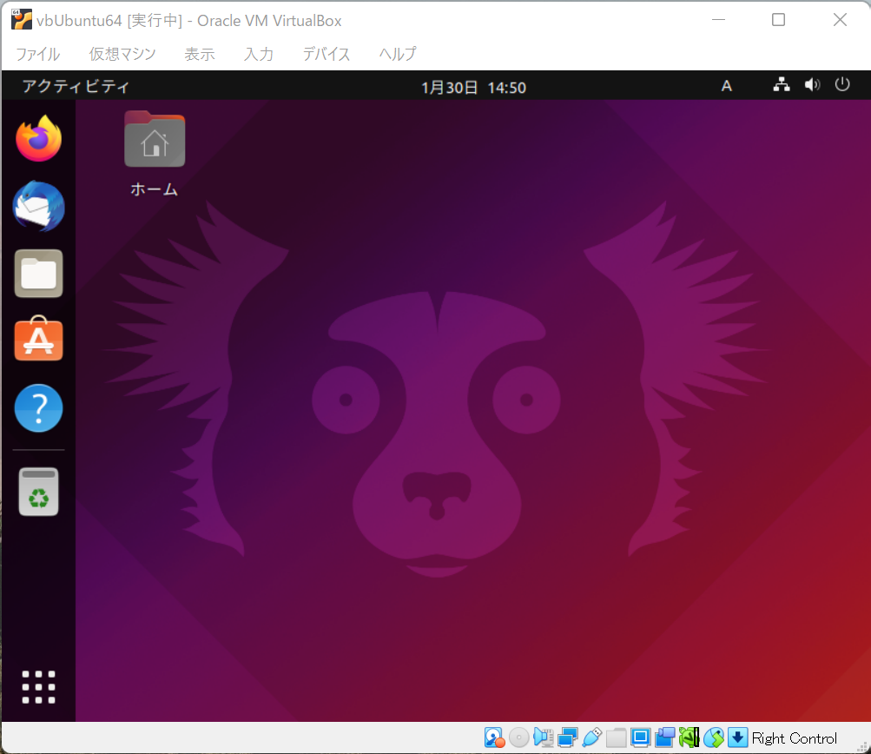Open the Trash icon in the dock
The height and width of the screenshot is (754, 871).
pos(38,492)
